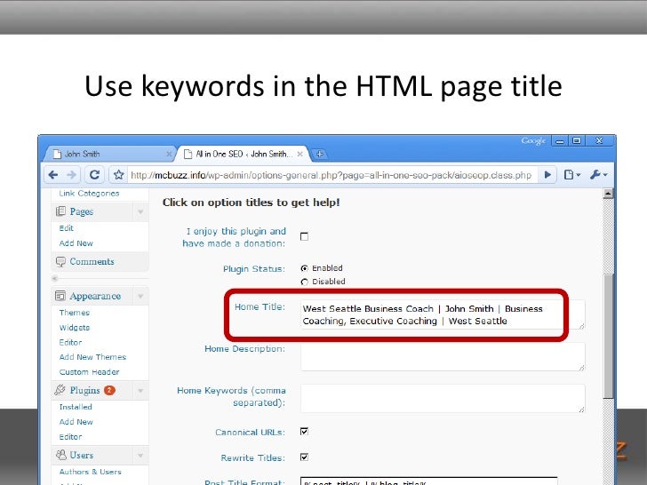The height and width of the screenshot is (485, 647).
Task: Open the page menu icon
Action: coord(571,175)
